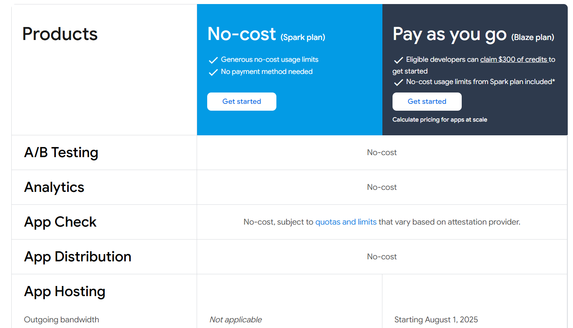
Task: Open the "claim $300 of credits" link
Action: (x=513, y=59)
